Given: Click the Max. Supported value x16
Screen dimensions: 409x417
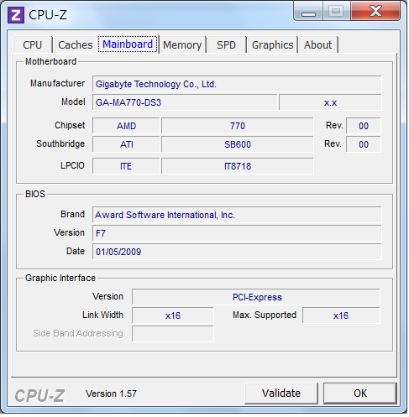Looking at the screenshot, I should pos(341,315).
